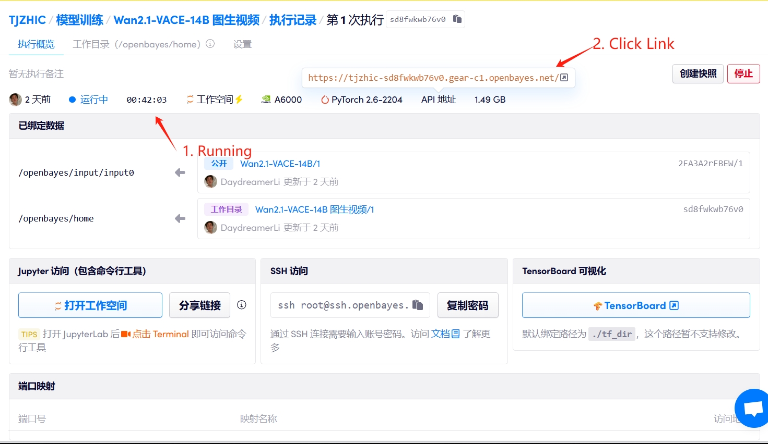
Task: Click the info icon next to Share Link
Action: pyautogui.click(x=241, y=305)
